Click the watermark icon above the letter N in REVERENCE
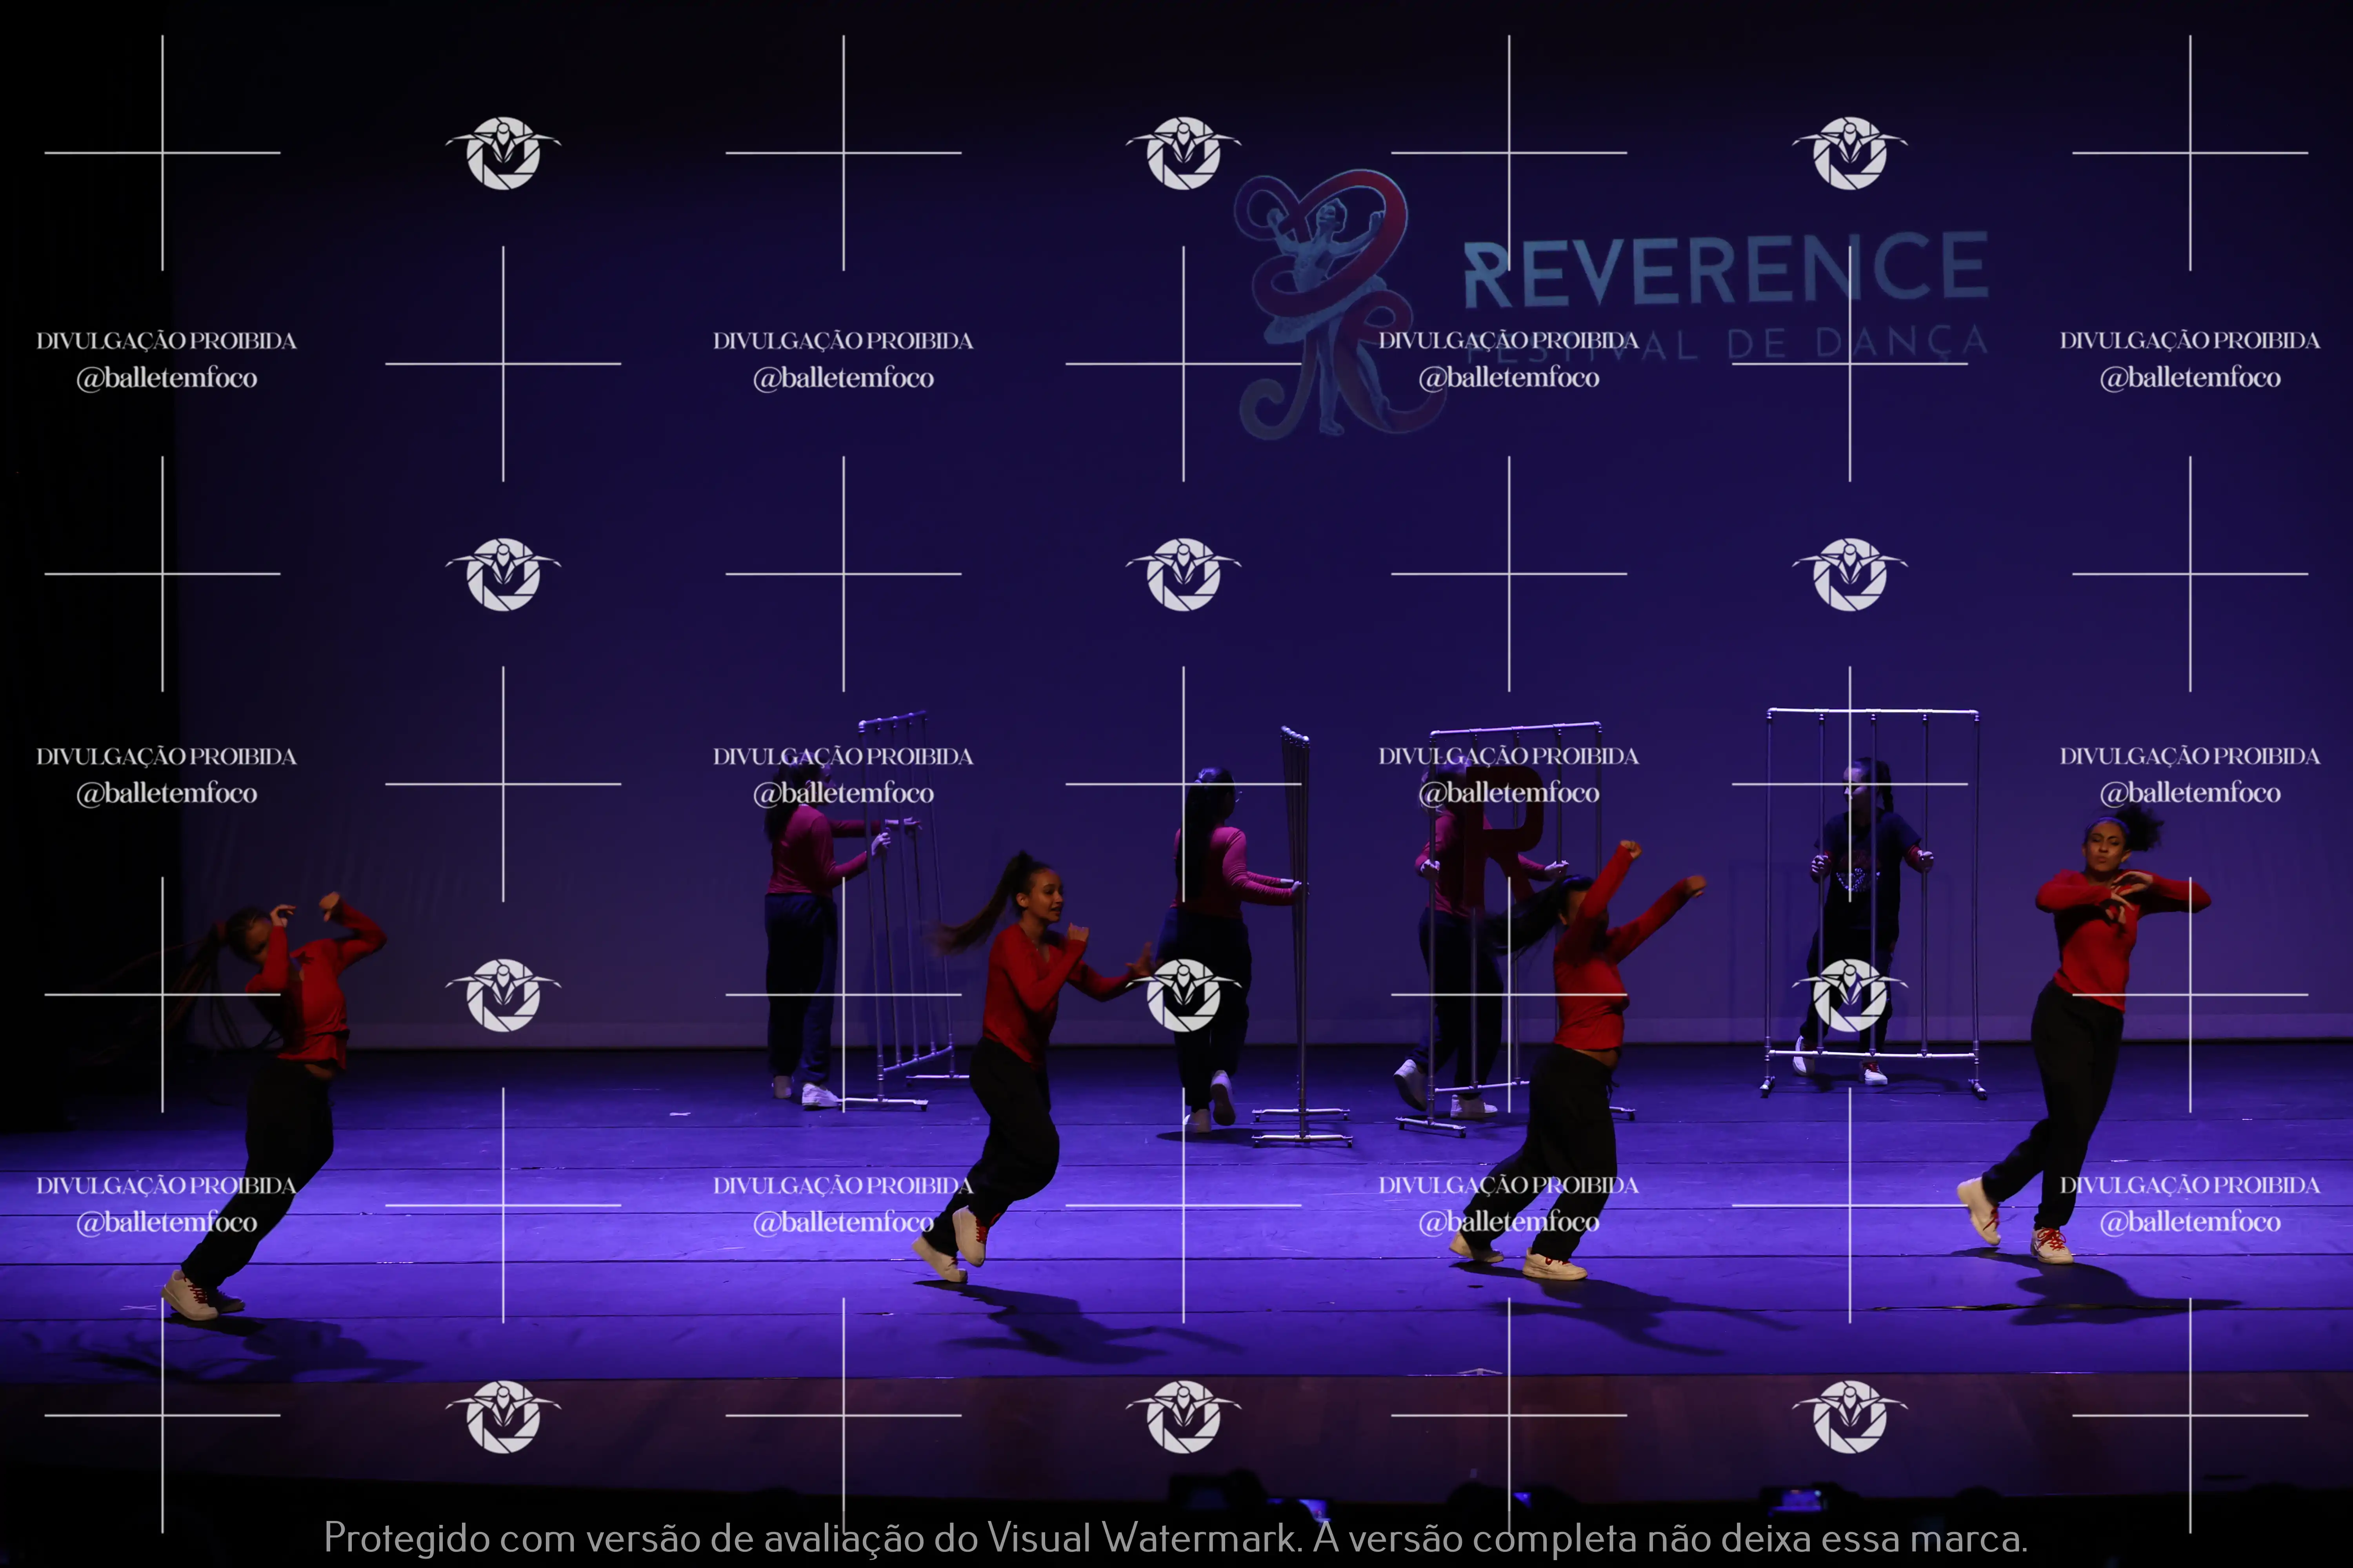2353x1568 pixels. [1850, 153]
